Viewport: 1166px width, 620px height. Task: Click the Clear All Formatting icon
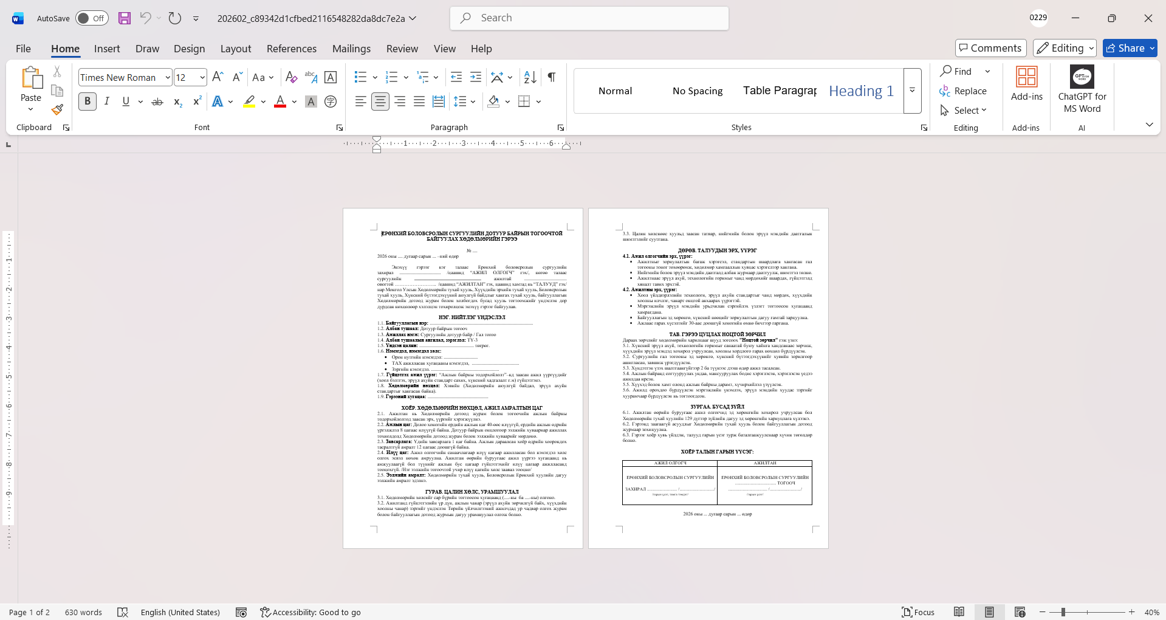[291, 77]
